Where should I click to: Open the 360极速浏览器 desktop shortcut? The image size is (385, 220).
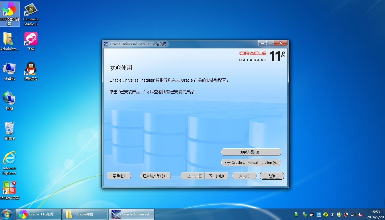point(9,14)
